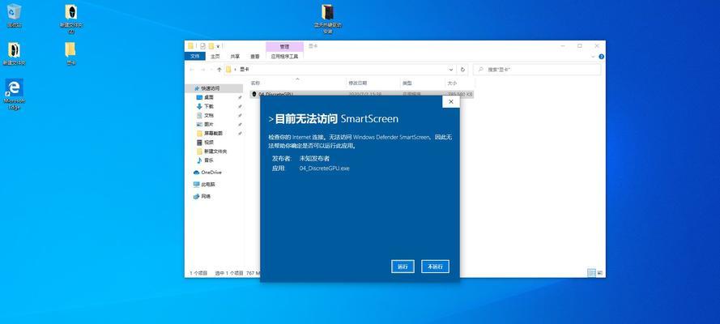
Task: Click the back navigation arrow
Action: coord(191,70)
